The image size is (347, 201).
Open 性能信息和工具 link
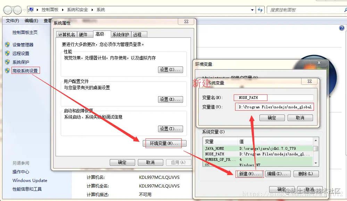pos(27,189)
